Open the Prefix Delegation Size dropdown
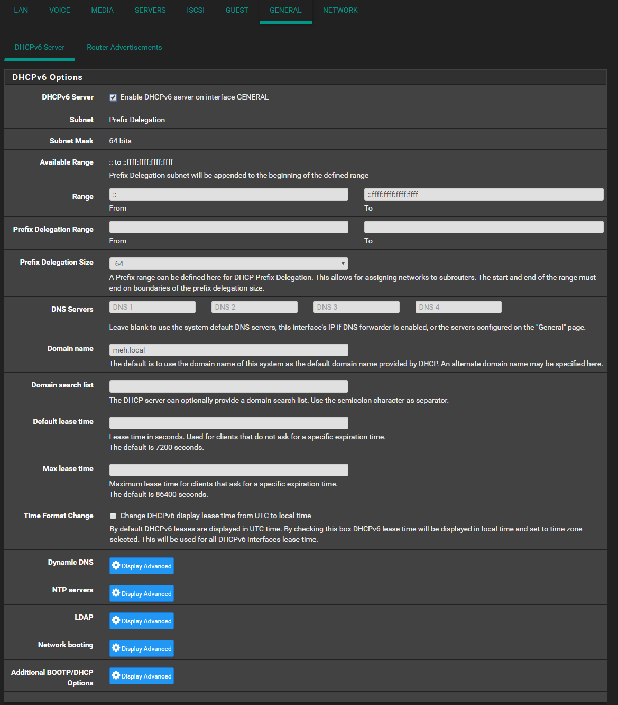 228,264
